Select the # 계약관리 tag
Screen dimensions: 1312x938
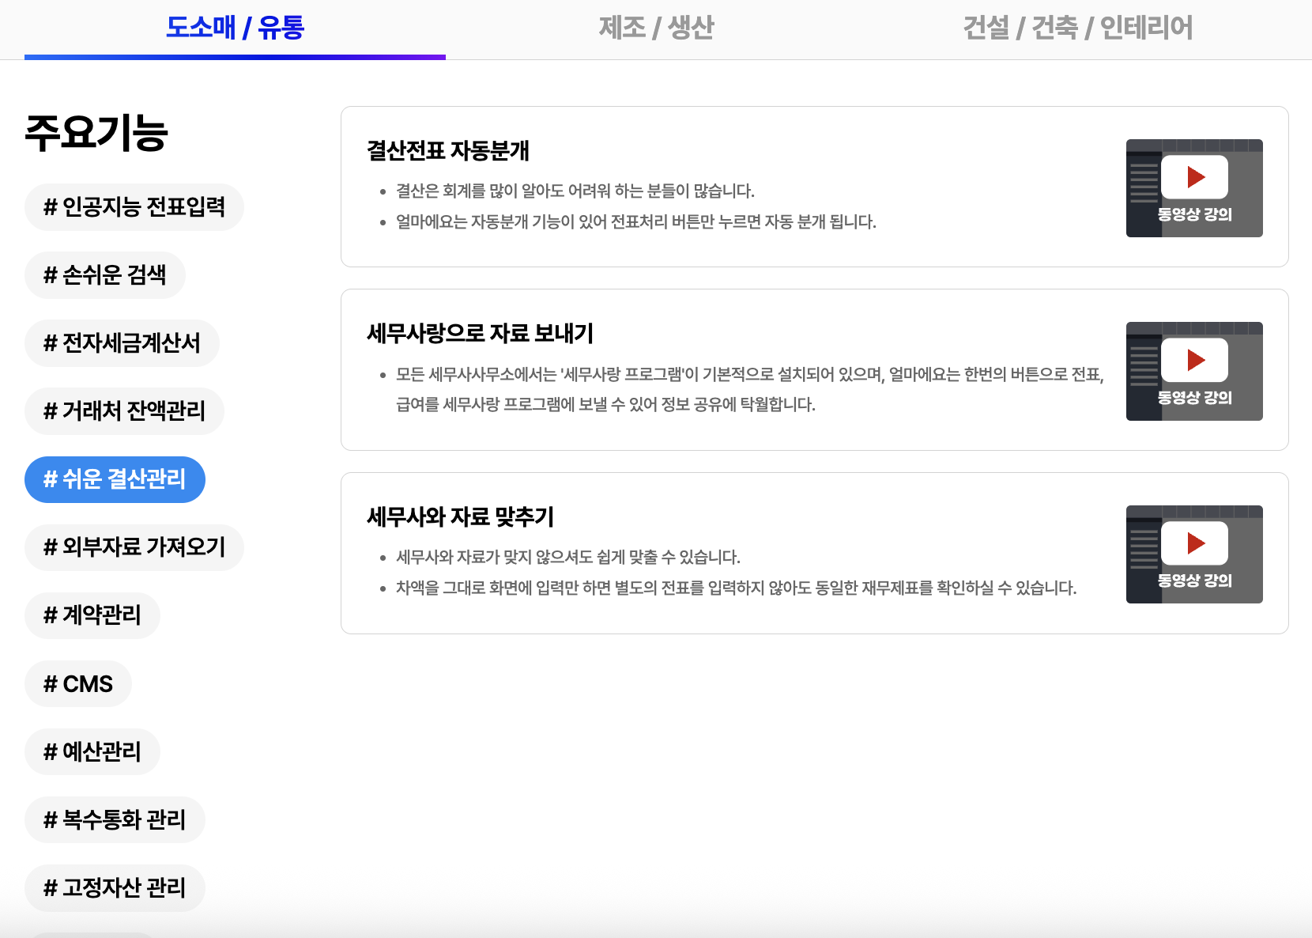pos(92,615)
